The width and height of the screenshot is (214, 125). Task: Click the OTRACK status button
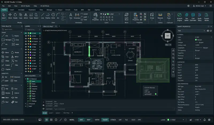click(113, 120)
